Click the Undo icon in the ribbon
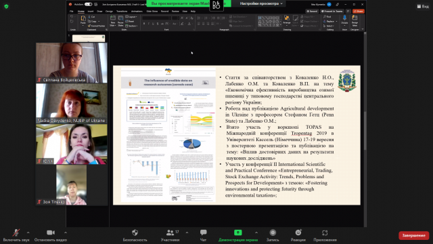 pos(72,17)
